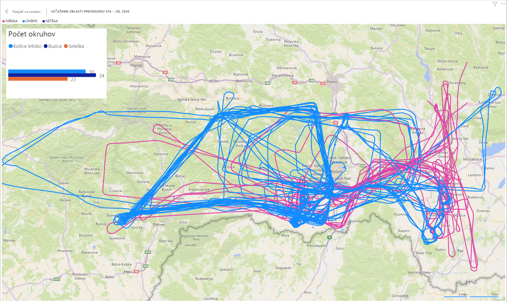Open the More options ellipsis menu
The image size is (507, 302).
coord(503,4)
